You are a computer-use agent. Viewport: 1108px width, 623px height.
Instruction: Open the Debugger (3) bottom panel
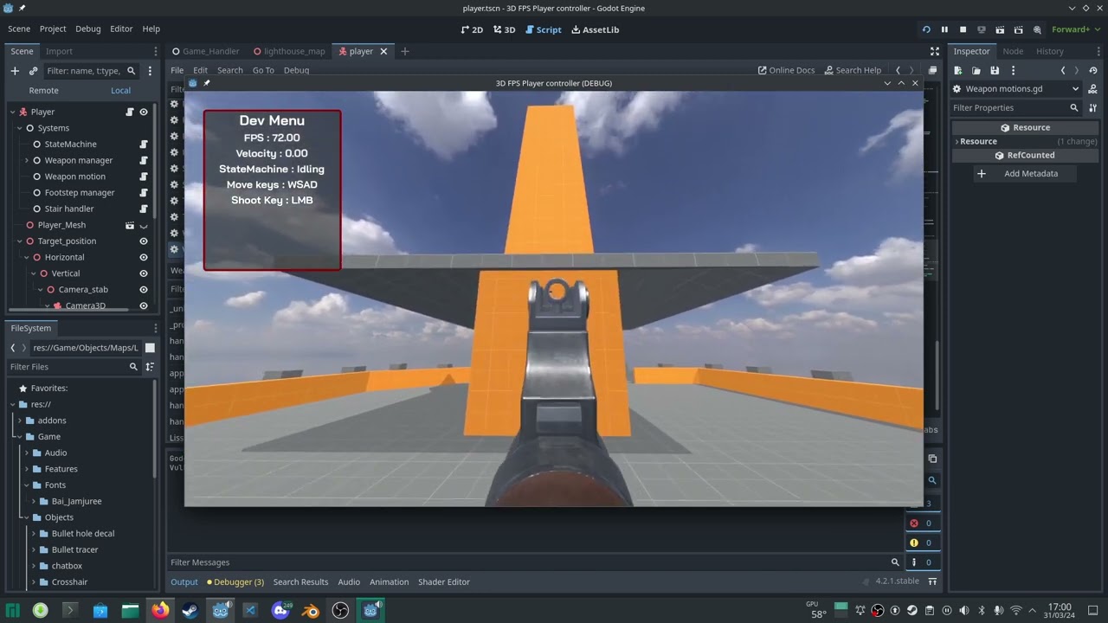[235, 582]
